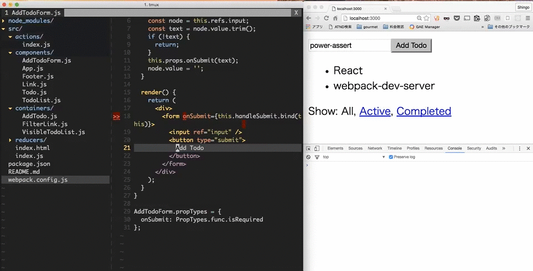Viewport: 533px width, 271px height.
Task: Open the Profiles tab in DevTools
Action: (413, 149)
